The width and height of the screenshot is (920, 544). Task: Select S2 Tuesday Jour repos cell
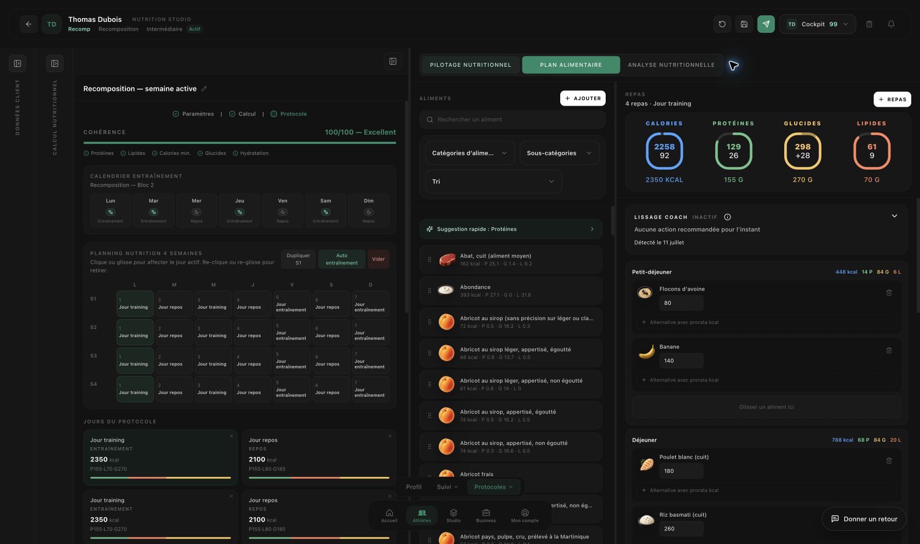(x=174, y=332)
